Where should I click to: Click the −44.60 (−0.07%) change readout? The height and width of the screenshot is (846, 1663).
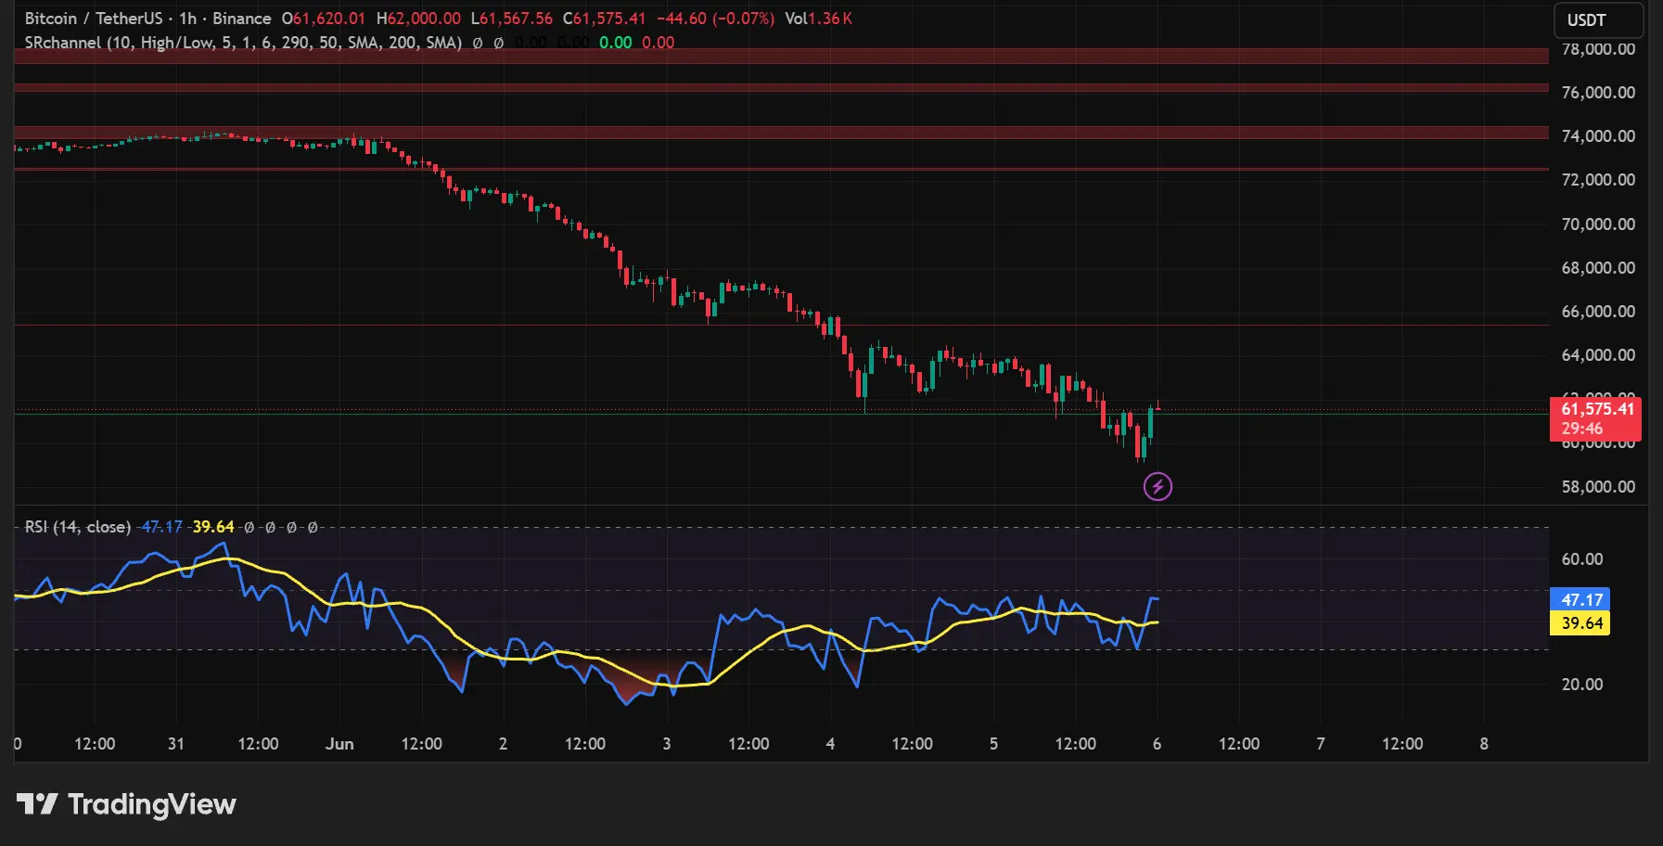(x=715, y=19)
